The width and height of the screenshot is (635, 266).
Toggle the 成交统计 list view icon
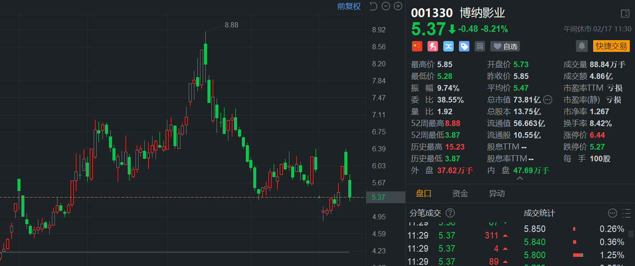(626, 213)
